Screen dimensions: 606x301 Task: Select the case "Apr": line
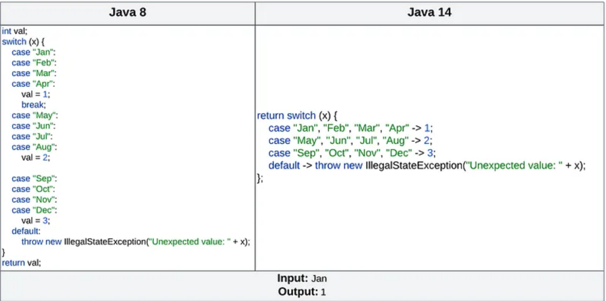(33, 84)
